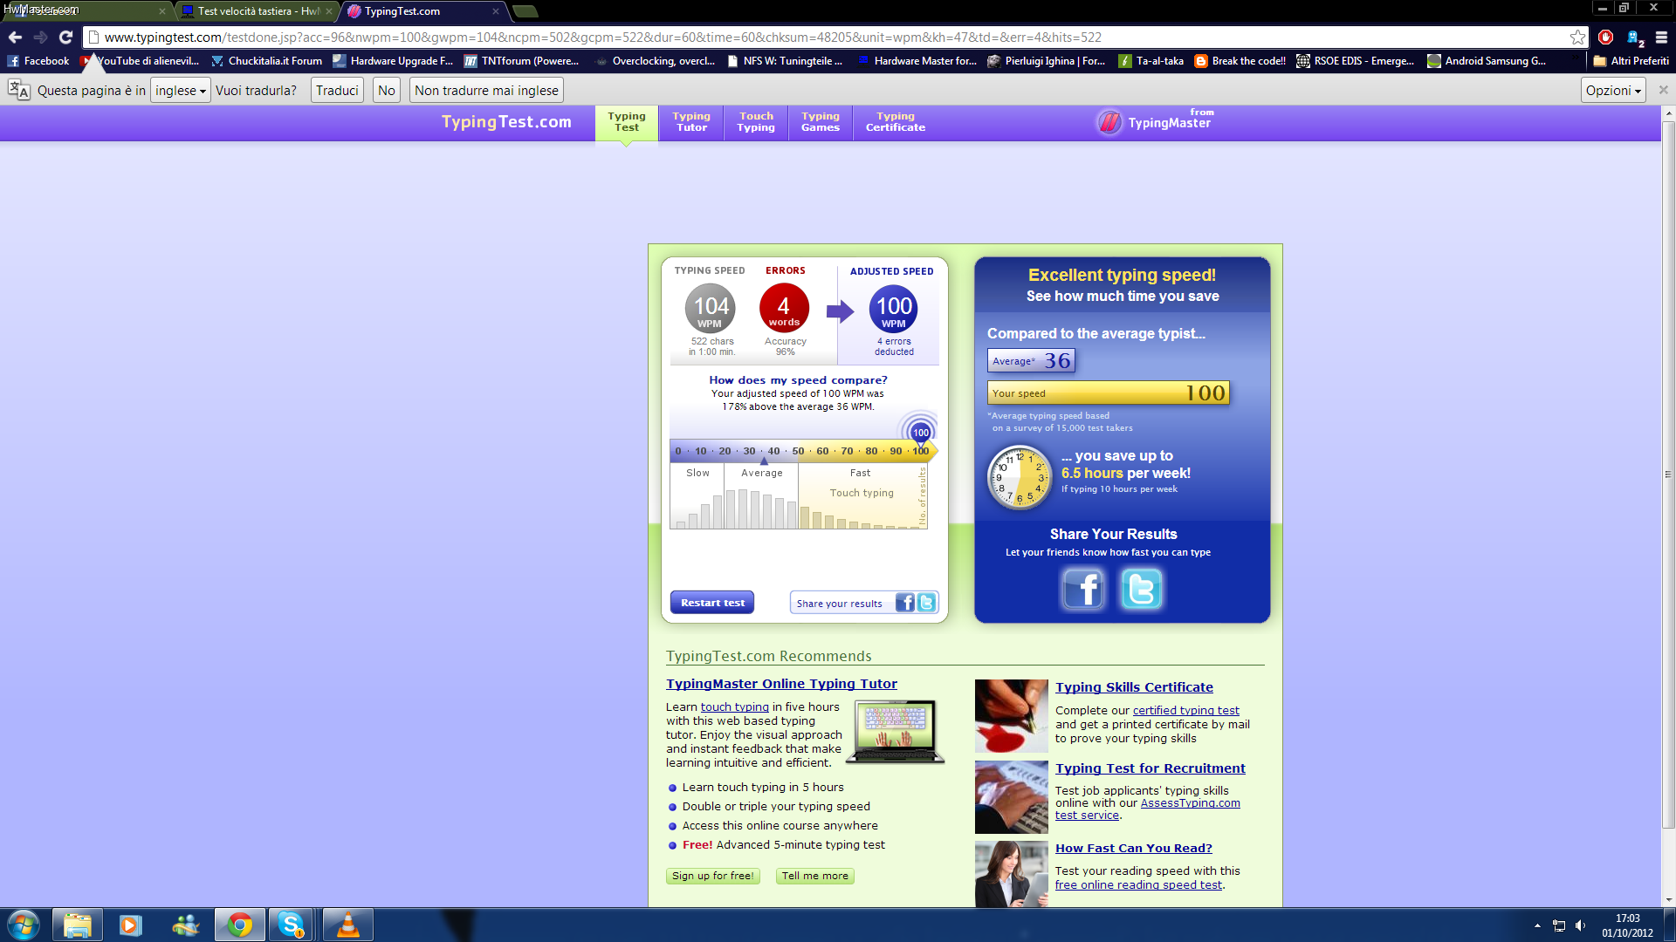The image size is (1676, 942).
Task: Select the Typing Tutor nav tab
Action: pos(691,121)
